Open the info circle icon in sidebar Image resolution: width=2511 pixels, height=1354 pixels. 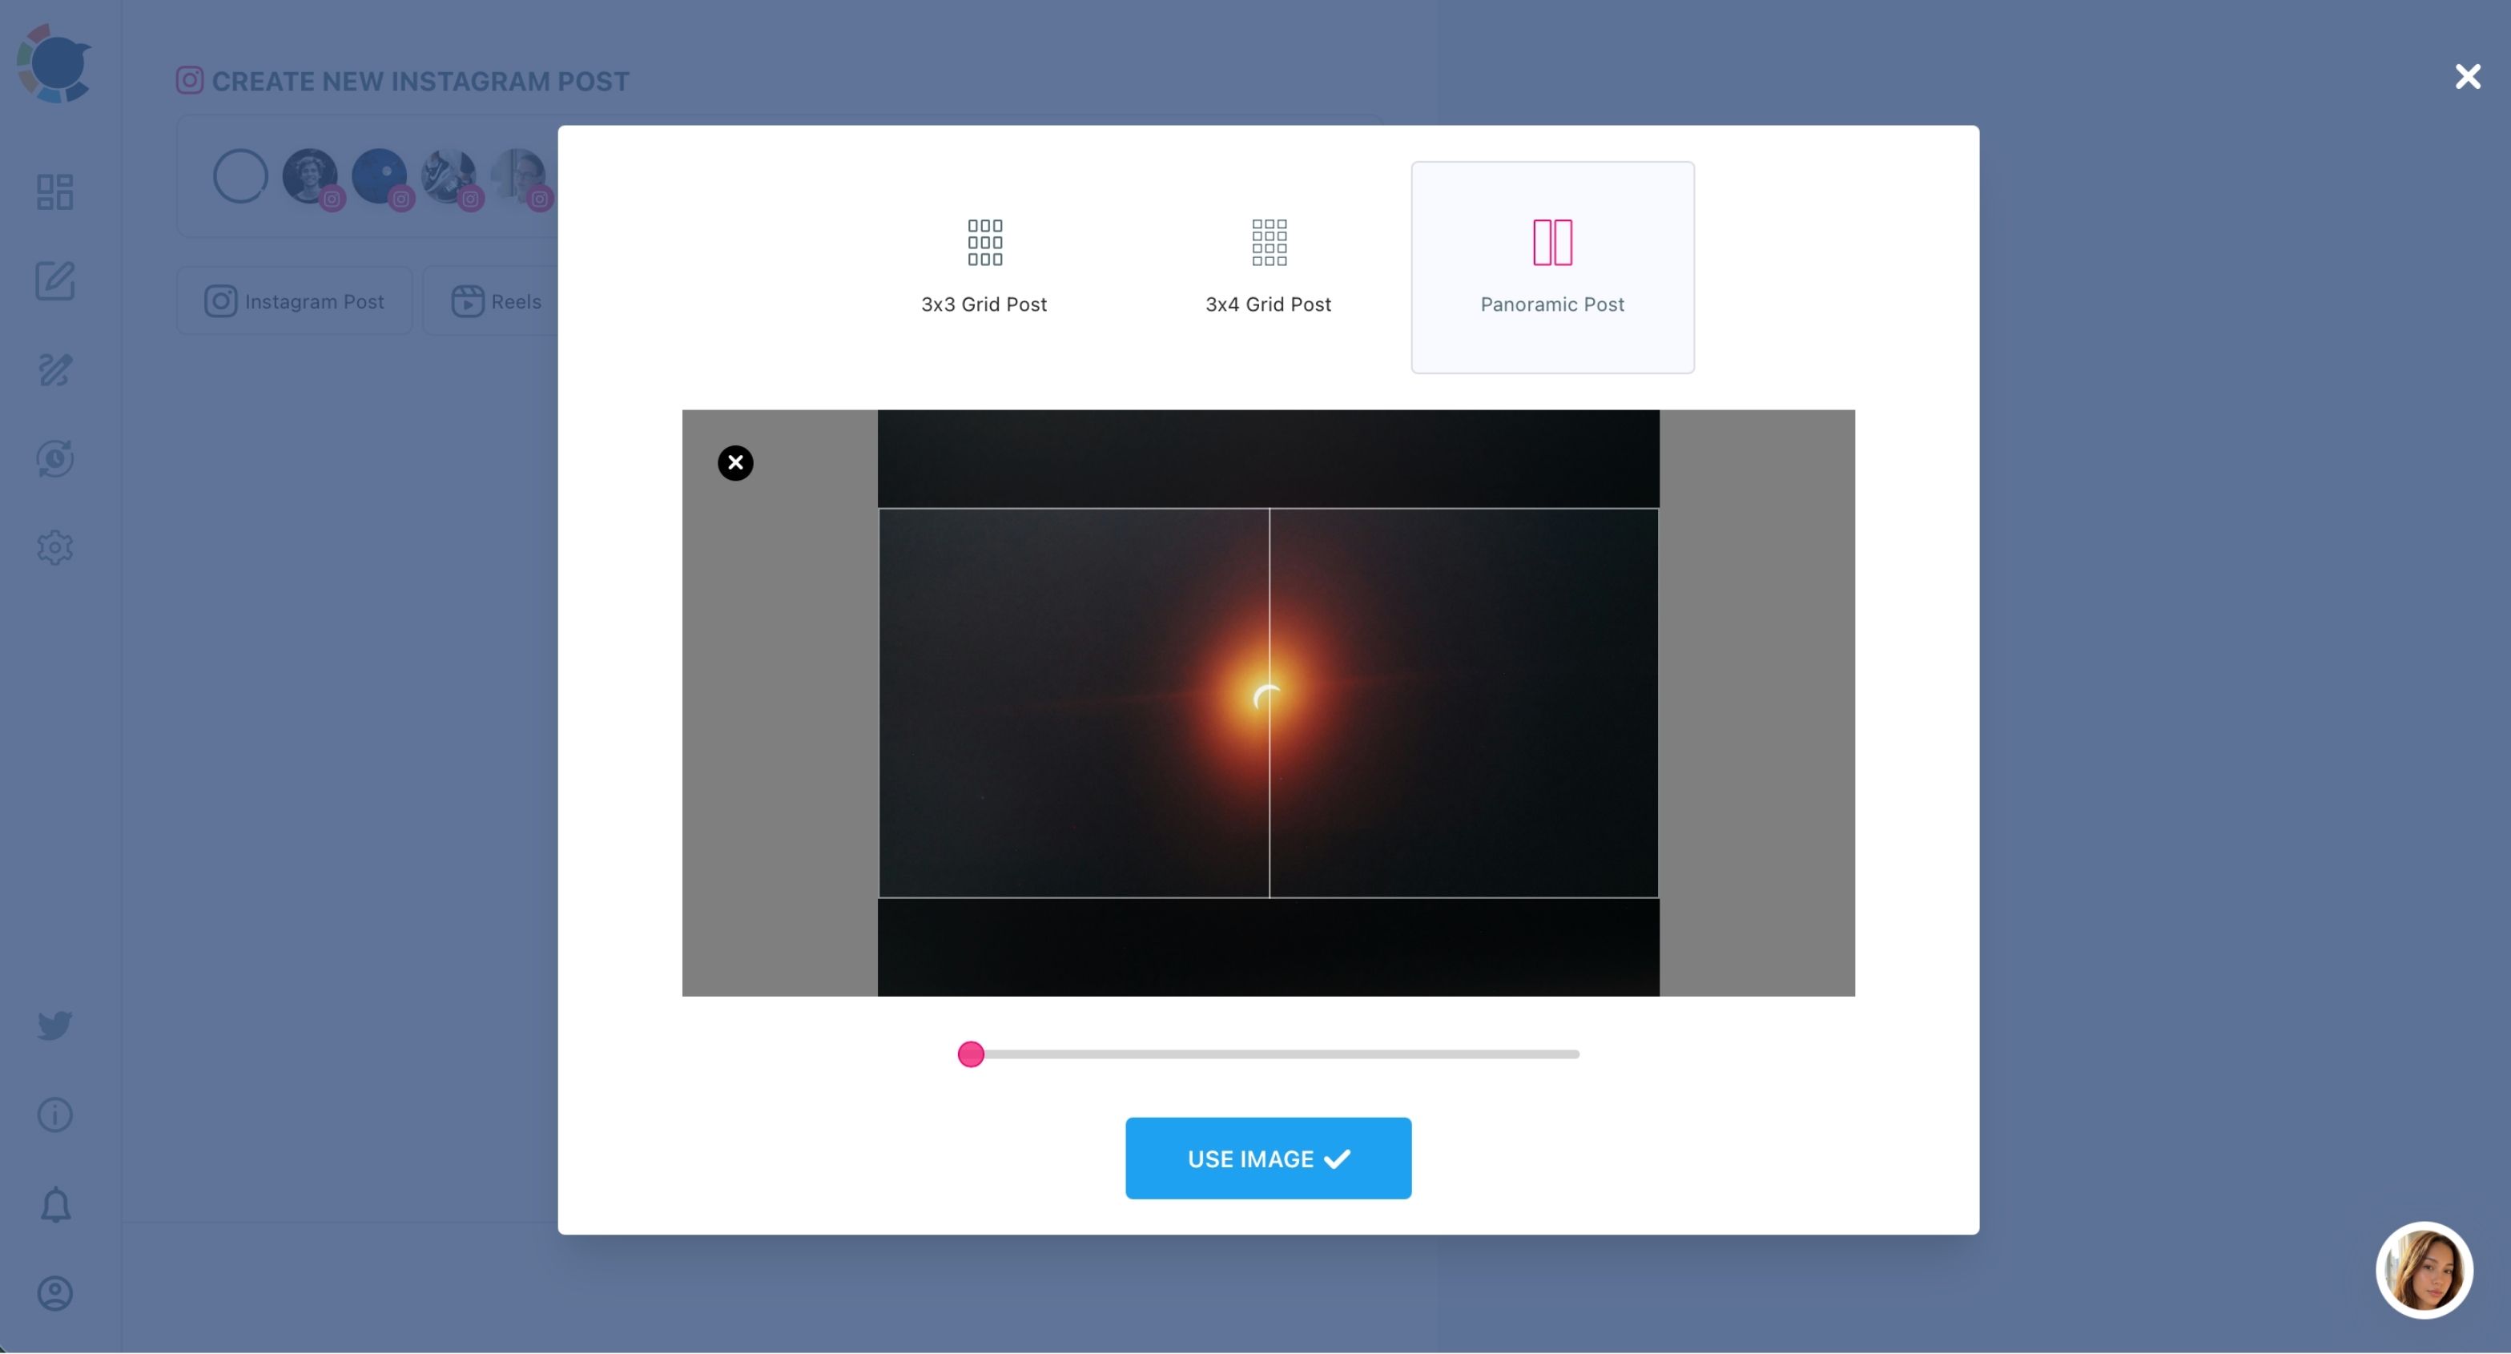(x=54, y=1114)
